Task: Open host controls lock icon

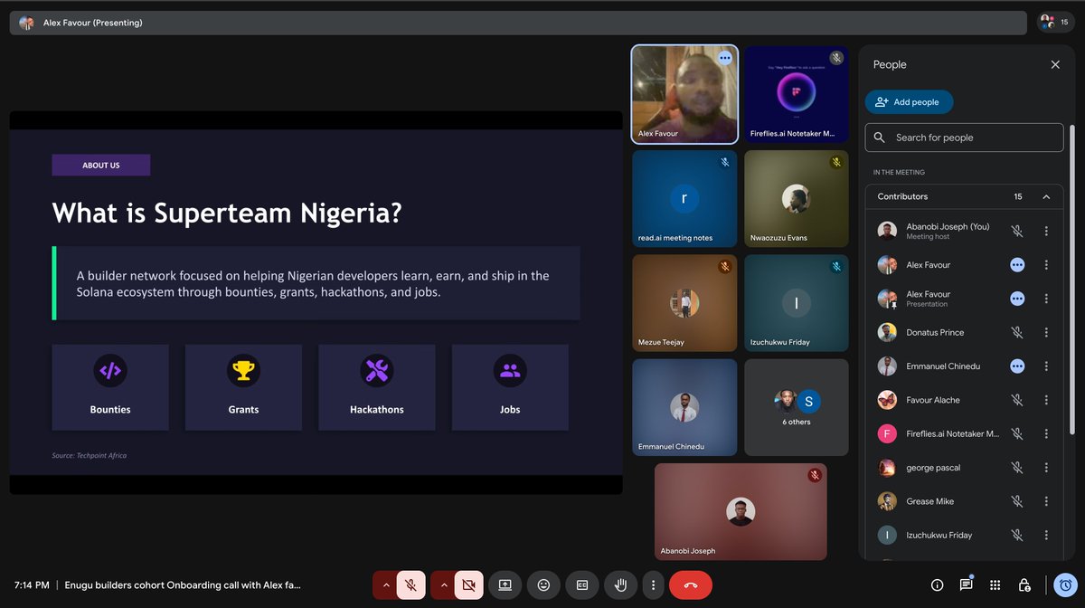Action: (1024, 585)
